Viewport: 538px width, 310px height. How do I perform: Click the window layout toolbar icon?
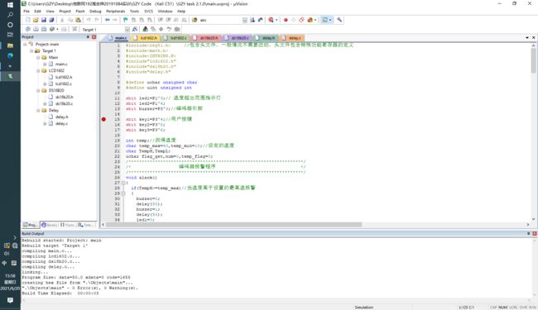pos(325,20)
